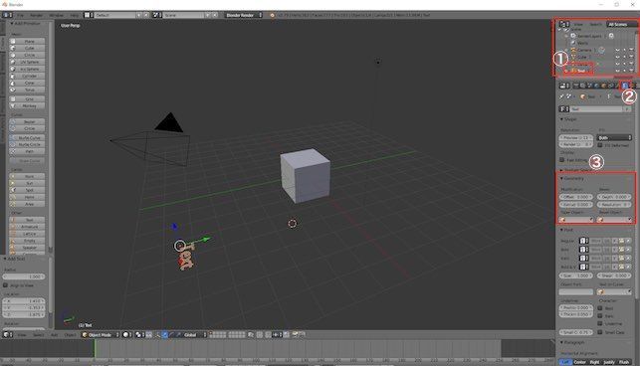Screen dimensions: 640x366
Task: Add a Path curve
Action: [27, 151]
